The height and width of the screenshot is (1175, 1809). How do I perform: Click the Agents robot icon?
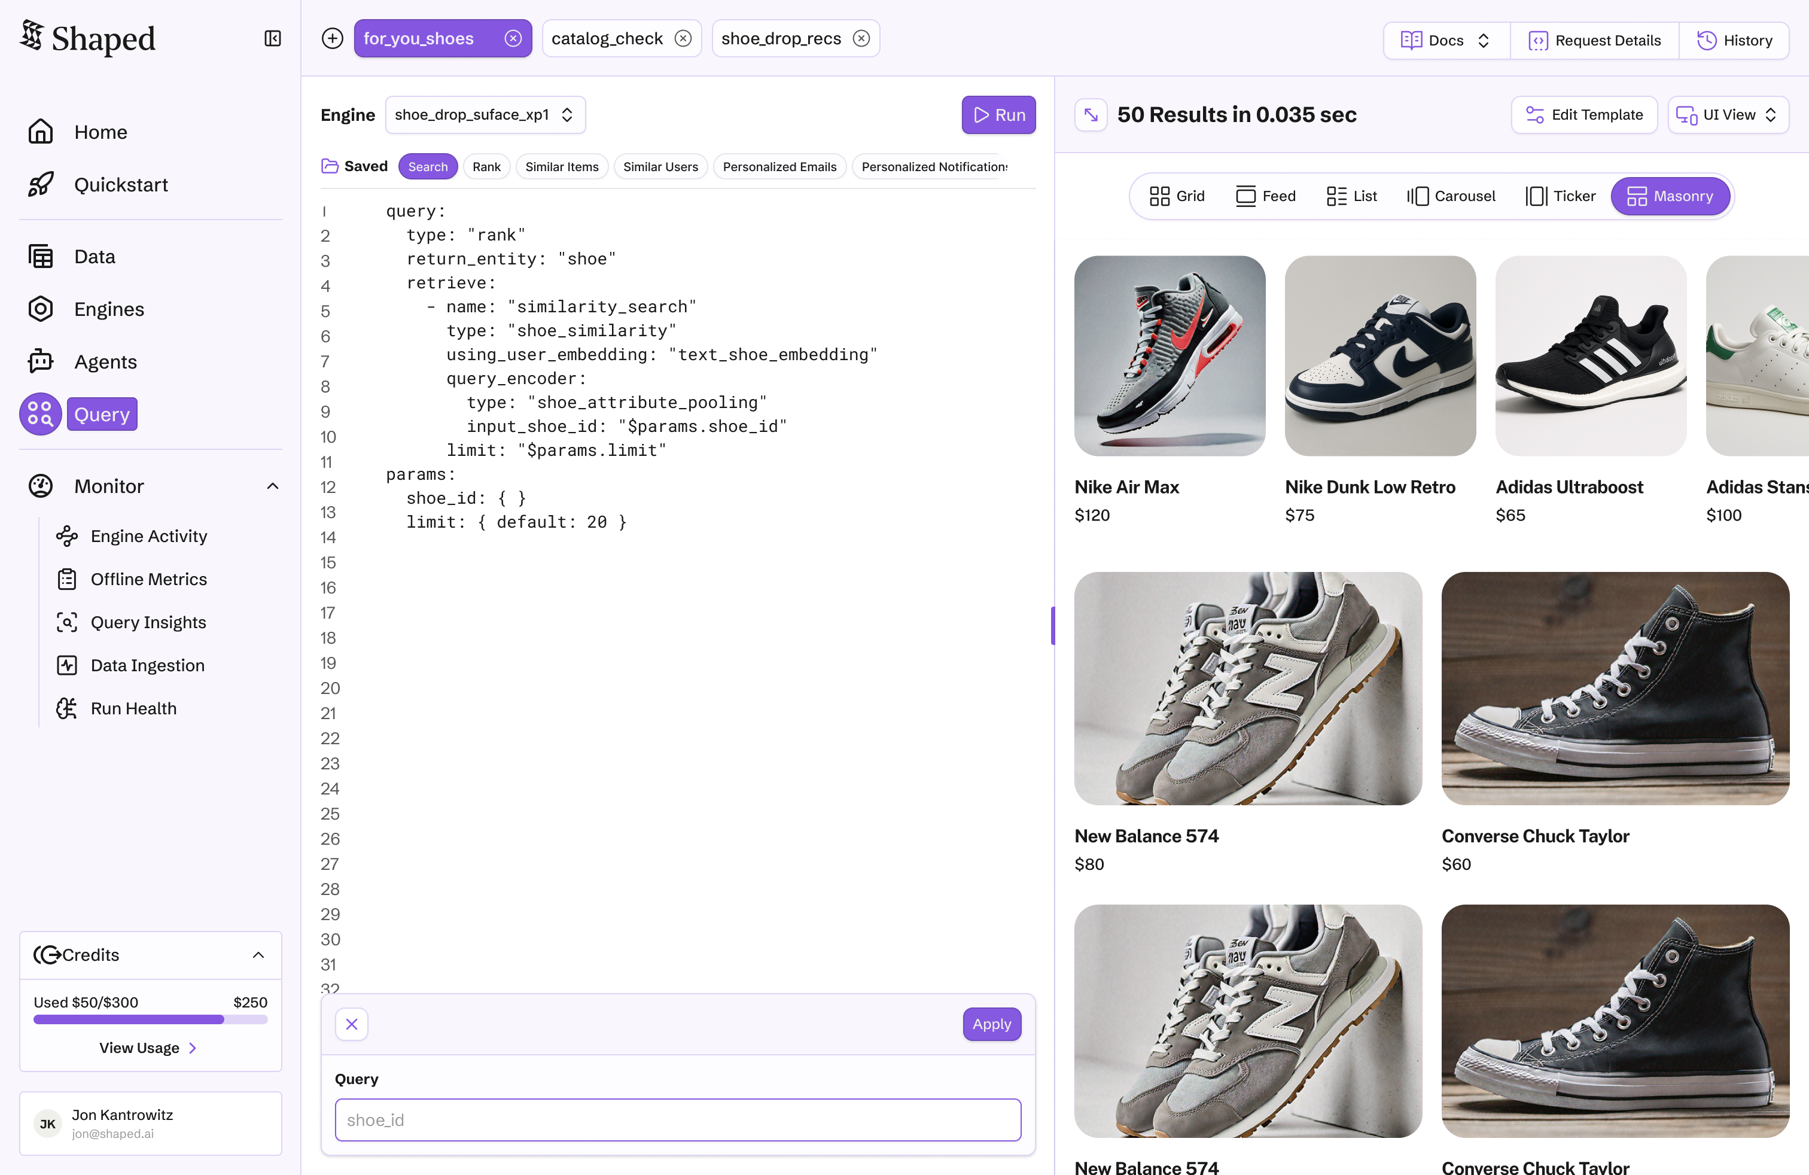click(40, 362)
